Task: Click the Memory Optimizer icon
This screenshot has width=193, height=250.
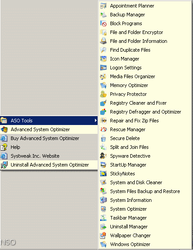Action: click(103, 85)
